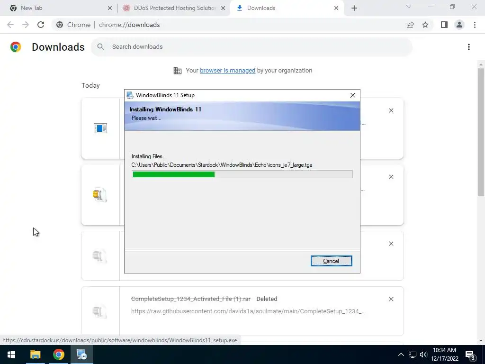Close the DDoS Protected Hosting tab

223,8
